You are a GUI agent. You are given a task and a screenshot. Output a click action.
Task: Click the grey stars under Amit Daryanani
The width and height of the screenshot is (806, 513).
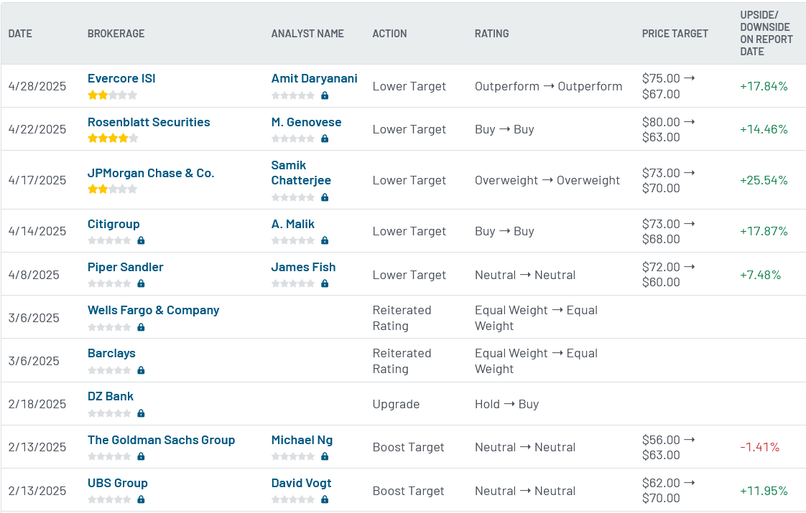pyautogui.click(x=293, y=95)
